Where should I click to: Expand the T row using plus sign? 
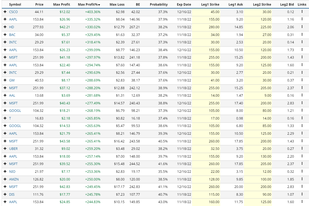[5, 118]
